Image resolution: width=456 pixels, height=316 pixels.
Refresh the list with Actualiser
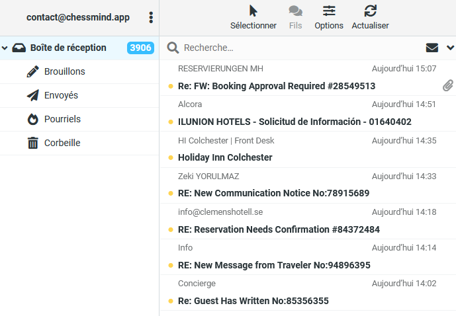[370, 17]
